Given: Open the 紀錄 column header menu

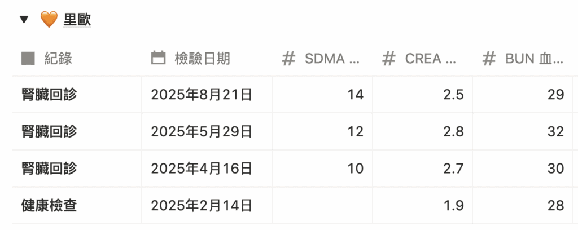Looking at the screenshot, I should click(58, 58).
